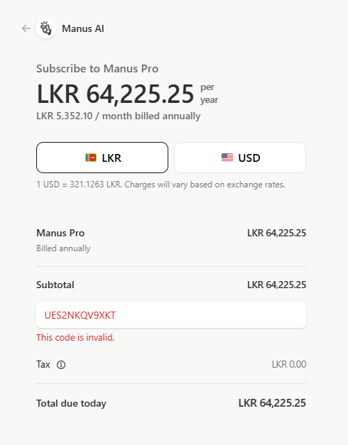This screenshot has height=445, width=348.
Task: Click the LKR 5,352.10 / month text
Action: pos(119,116)
